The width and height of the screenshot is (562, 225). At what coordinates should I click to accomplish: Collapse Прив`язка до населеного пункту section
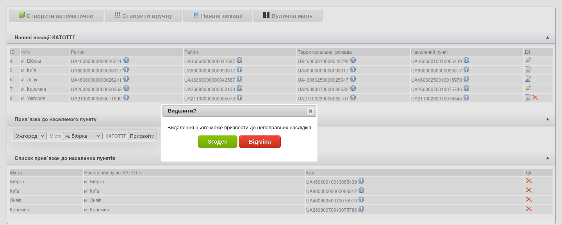pos(548,119)
